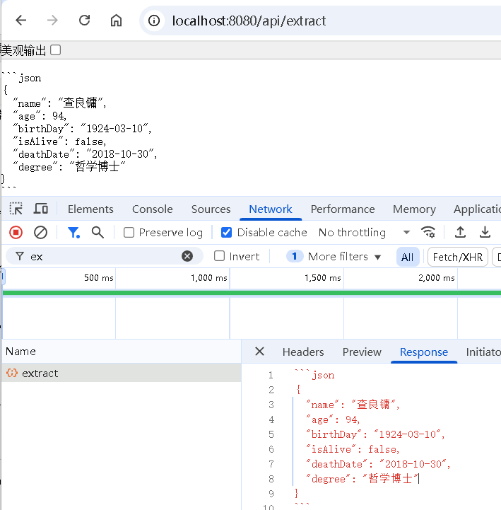Screen dimensions: 501x510
Task: Click the 1,000 ms timeline marker
Action: [209, 278]
